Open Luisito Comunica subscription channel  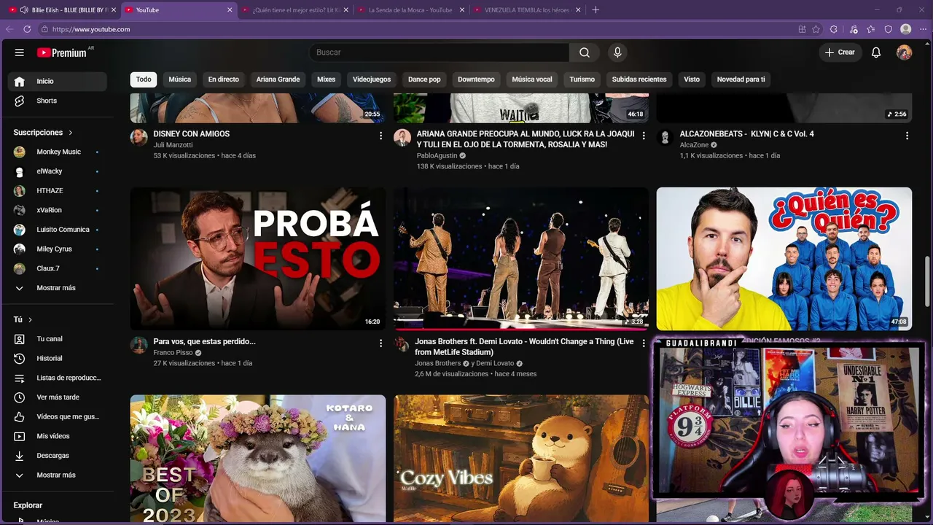tap(57, 230)
